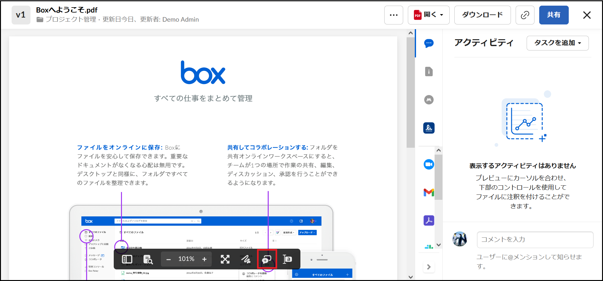Click the 共有してコラボレーションする heading
The image size is (603, 281).
[268, 147]
